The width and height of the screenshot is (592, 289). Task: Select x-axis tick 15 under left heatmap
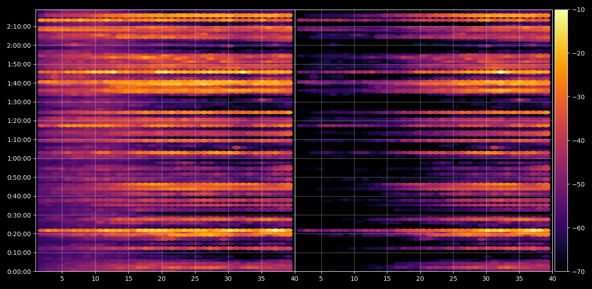click(x=129, y=279)
